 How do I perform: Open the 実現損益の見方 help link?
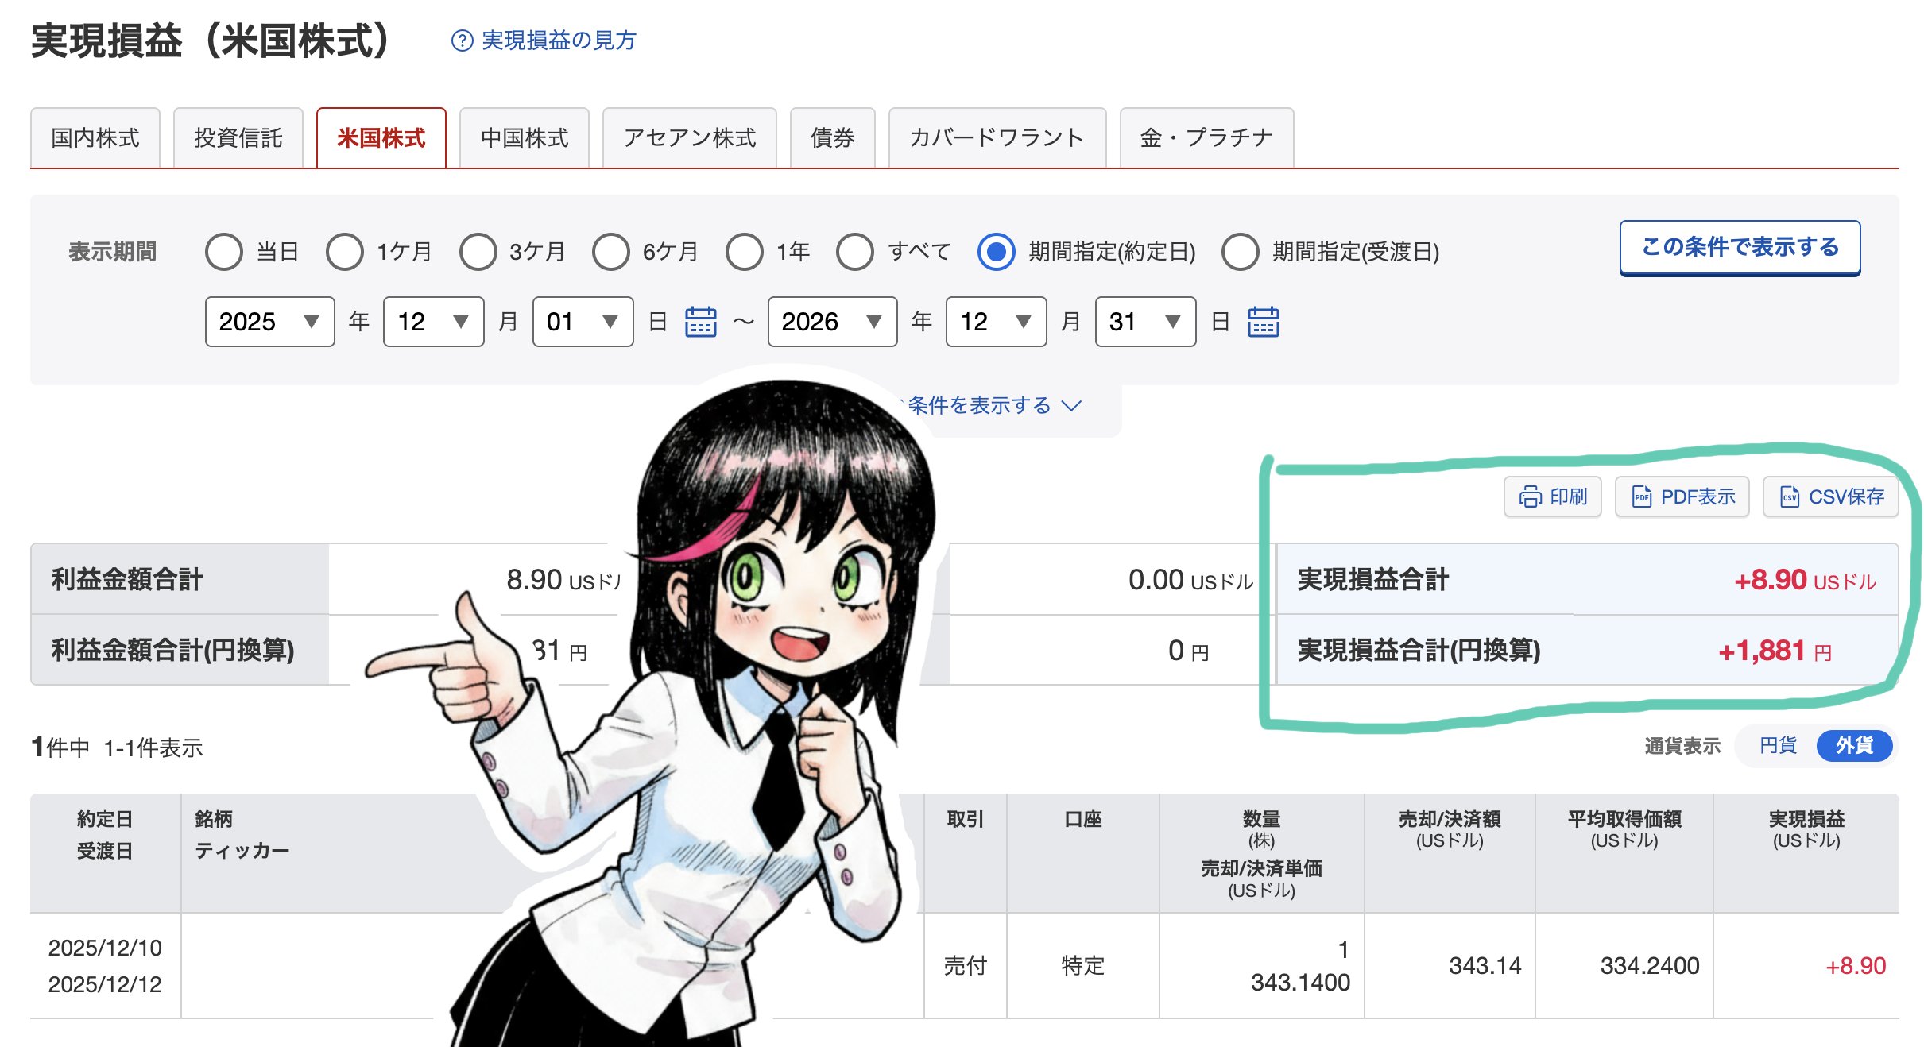tap(559, 41)
